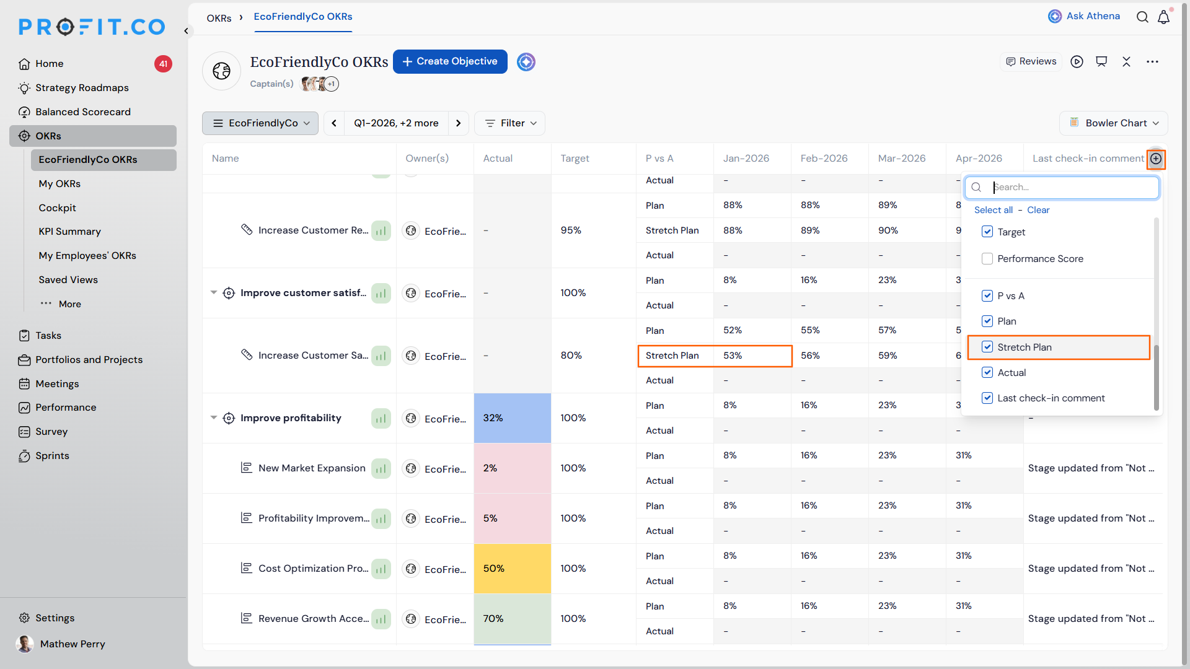Click the Home notification badge 41
The height and width of the screenshot is (669, 1190).
(x=163, y=64)
